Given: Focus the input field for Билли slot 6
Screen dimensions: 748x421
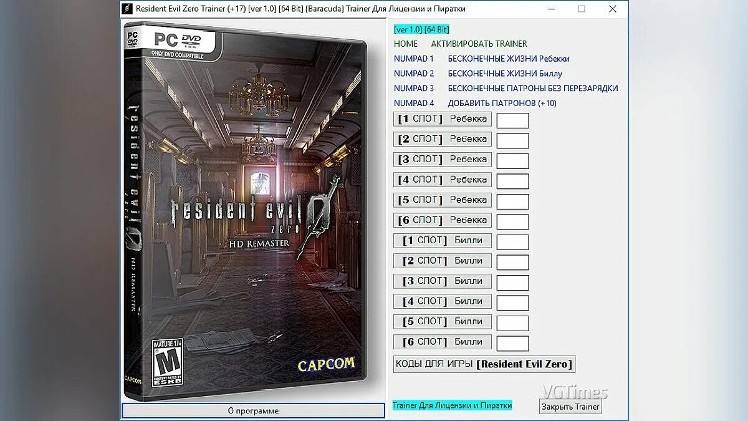Looking at the screenshot, I should click(513, 344).
